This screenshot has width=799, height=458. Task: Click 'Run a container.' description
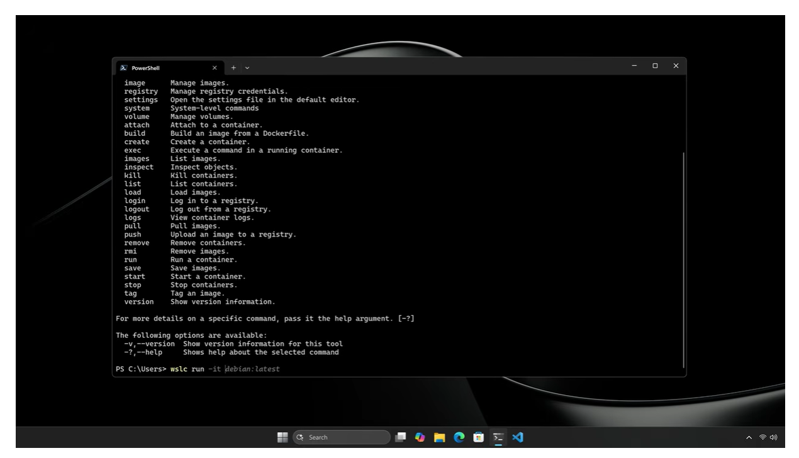click(x=204, y=259)
